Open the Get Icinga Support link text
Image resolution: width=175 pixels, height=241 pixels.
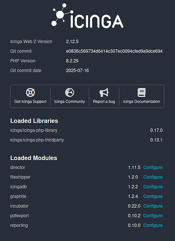30,102
